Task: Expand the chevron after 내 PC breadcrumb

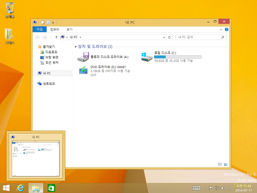Action: (x=80, y=37)
